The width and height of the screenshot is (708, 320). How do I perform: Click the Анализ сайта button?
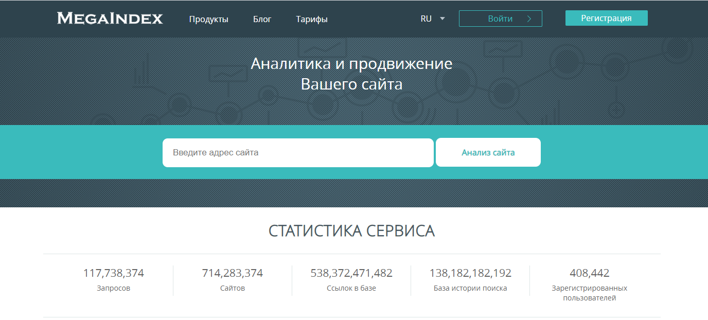[488, 152]
